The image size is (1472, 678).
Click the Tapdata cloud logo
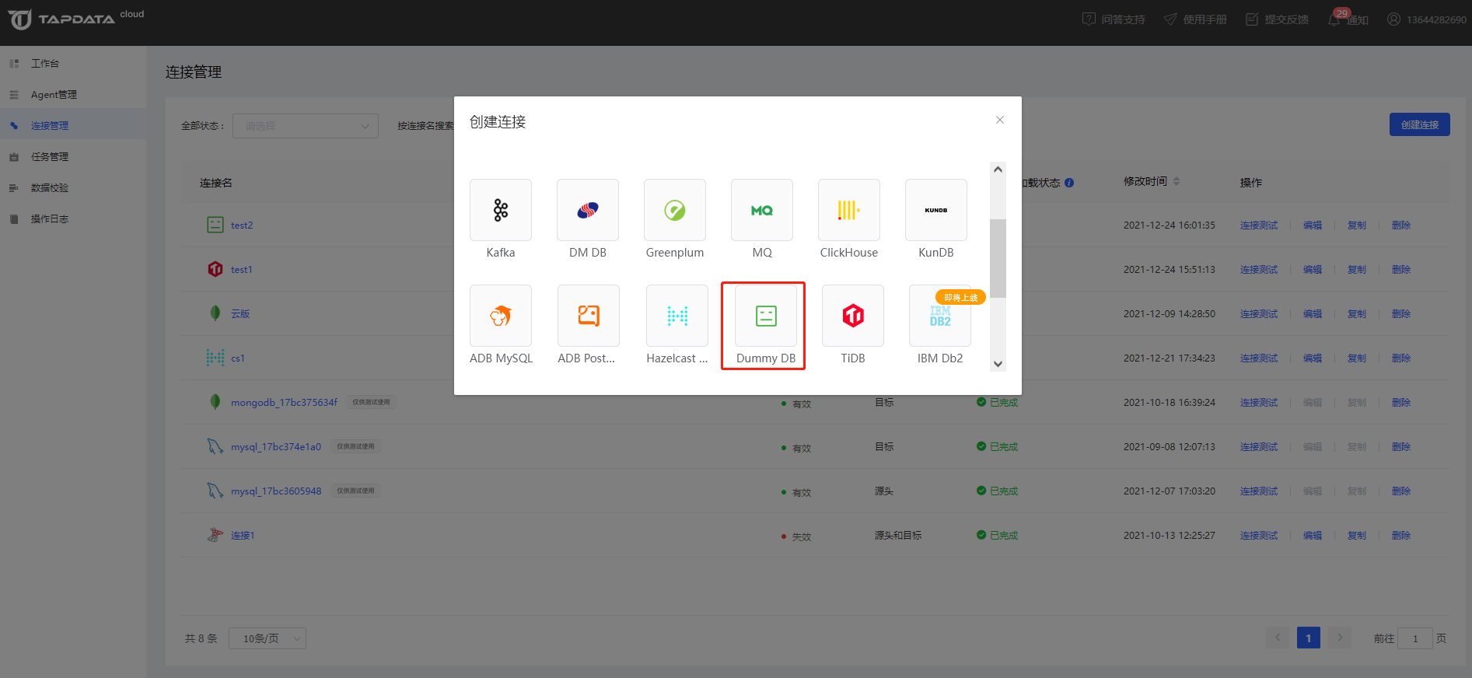[76, 19]
